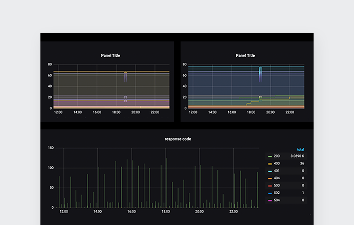This screenshot has width=354, height=225.
Task: Click the 502 legend label
Action: (277, 193)
